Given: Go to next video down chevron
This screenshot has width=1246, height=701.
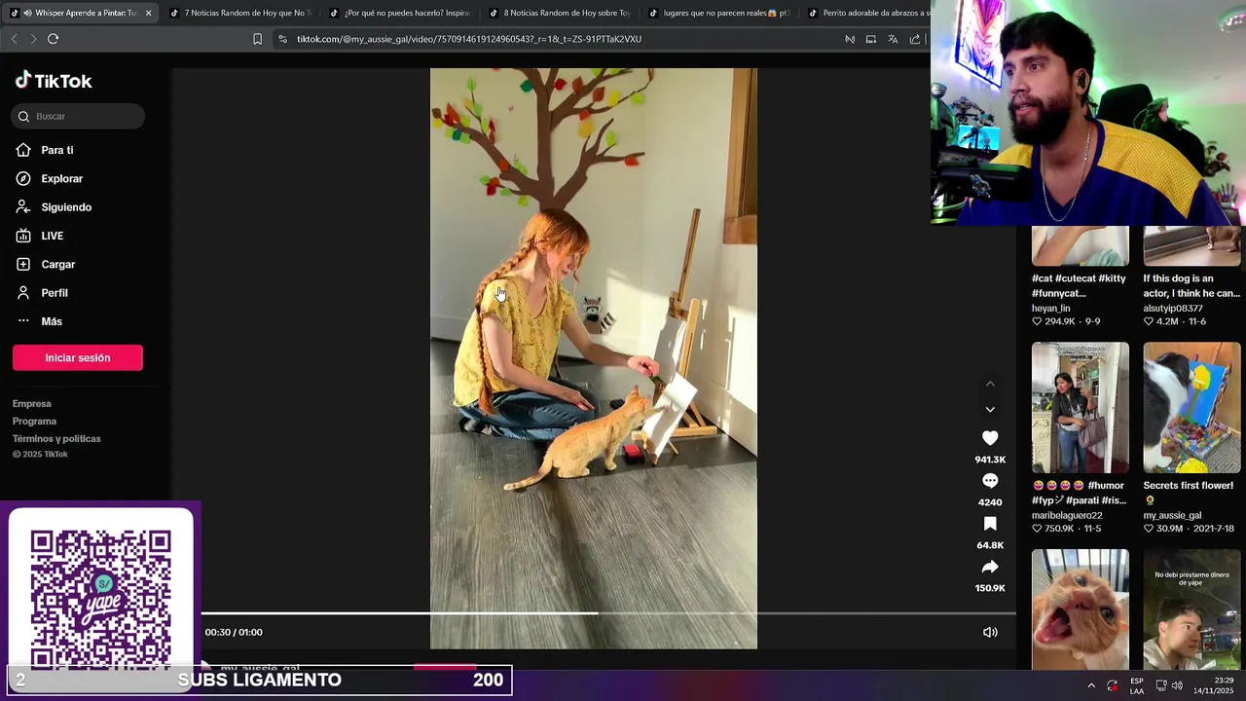Looking at the screenshot, I should click(x=990, y=410).
